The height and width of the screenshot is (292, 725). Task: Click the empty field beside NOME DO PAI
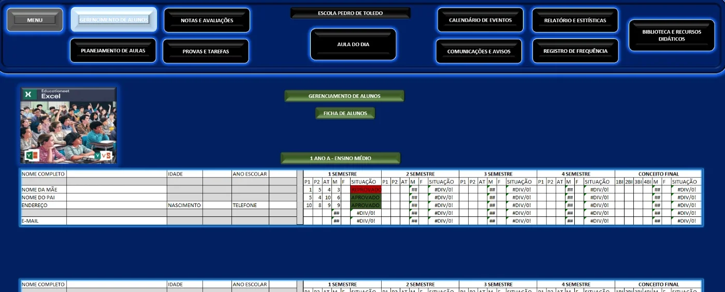(x=117, y=197)
